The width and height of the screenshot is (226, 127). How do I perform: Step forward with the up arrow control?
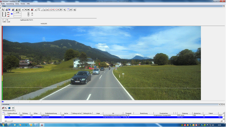tap(28, 12)
